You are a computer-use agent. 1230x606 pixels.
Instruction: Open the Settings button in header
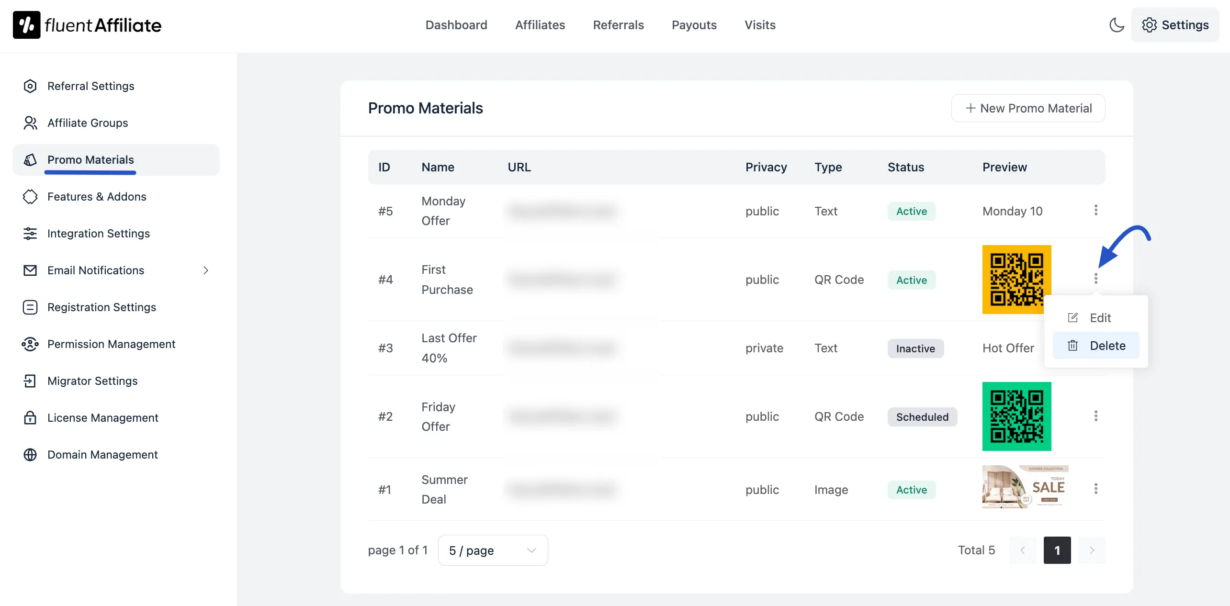click(1175, 25)
